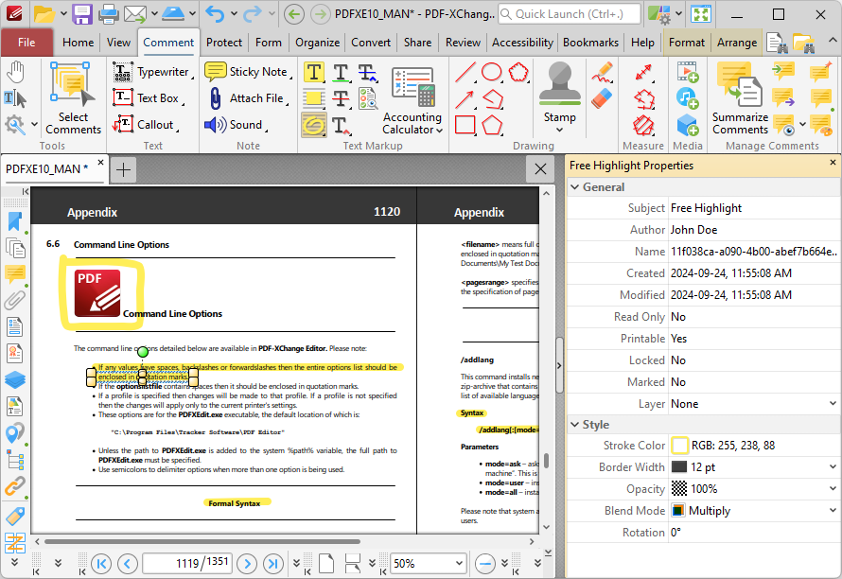Select the Rectangle drawing tool
Screen dimensions: 842x579
coord(465,125)
